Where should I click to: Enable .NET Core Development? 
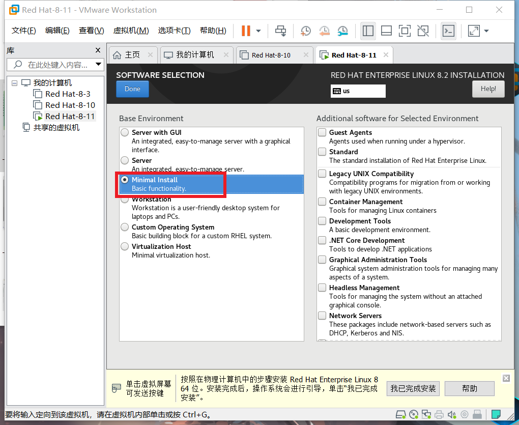tap(322, 240)
